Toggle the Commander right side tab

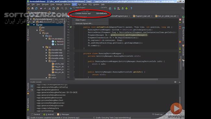(183, 50)
